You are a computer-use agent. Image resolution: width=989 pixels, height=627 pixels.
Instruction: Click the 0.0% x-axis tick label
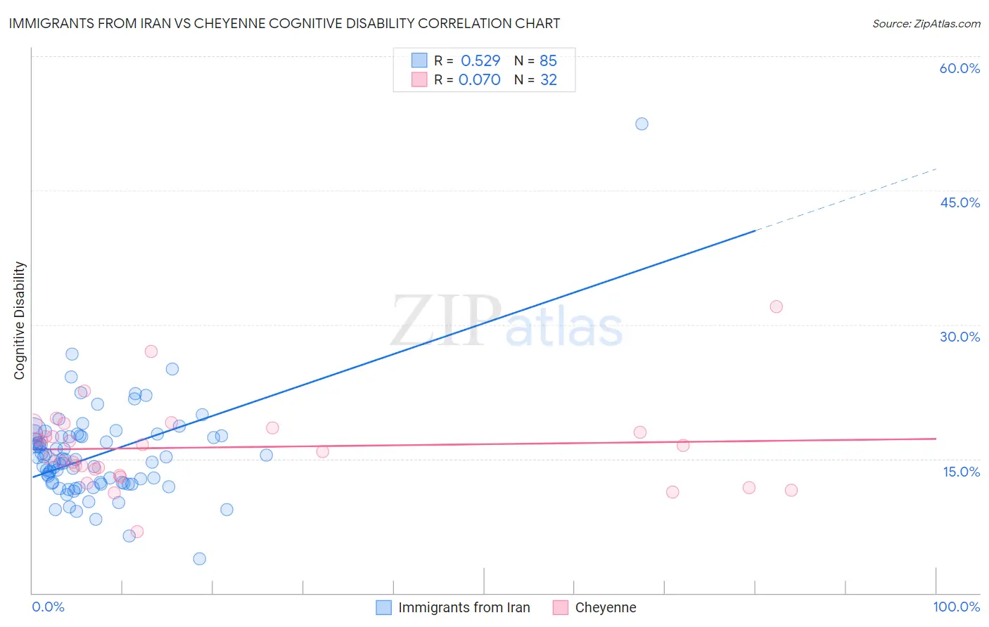[x=48, y=607]
